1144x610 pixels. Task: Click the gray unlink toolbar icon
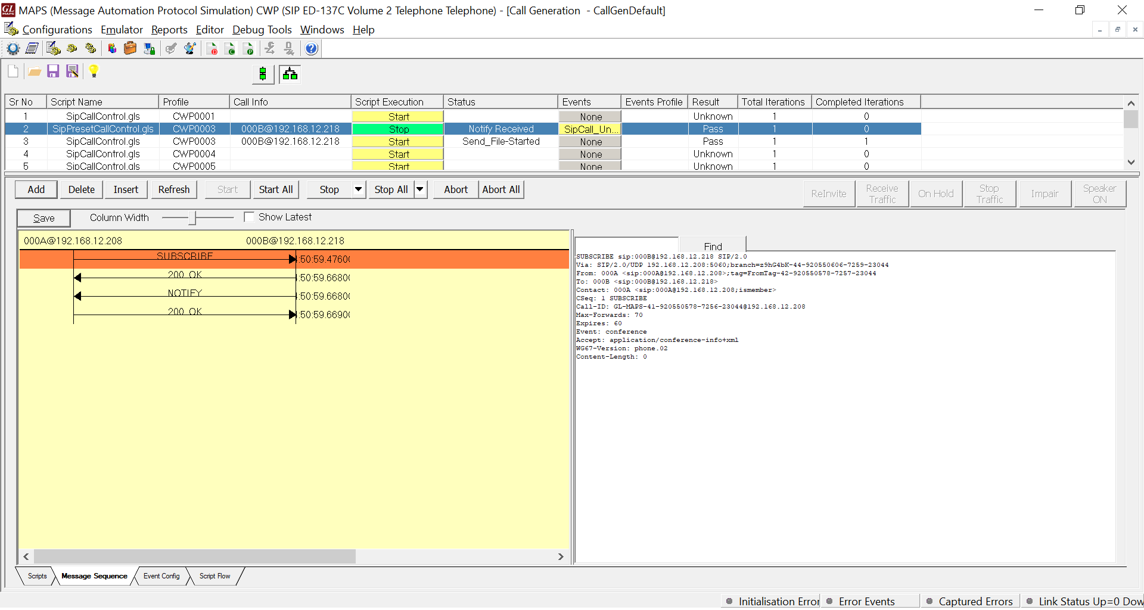coord(289,49)
